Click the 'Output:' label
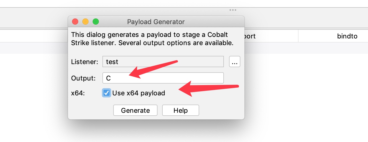 pos(84,78)
